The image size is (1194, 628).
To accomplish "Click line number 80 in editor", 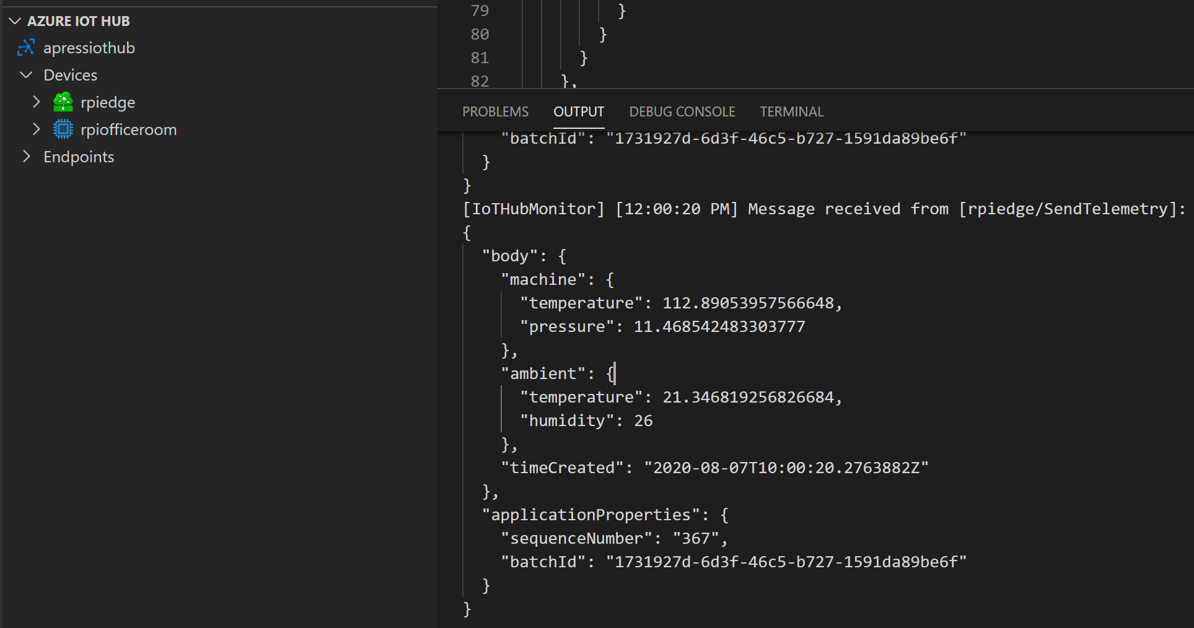I will coord(480,34).
